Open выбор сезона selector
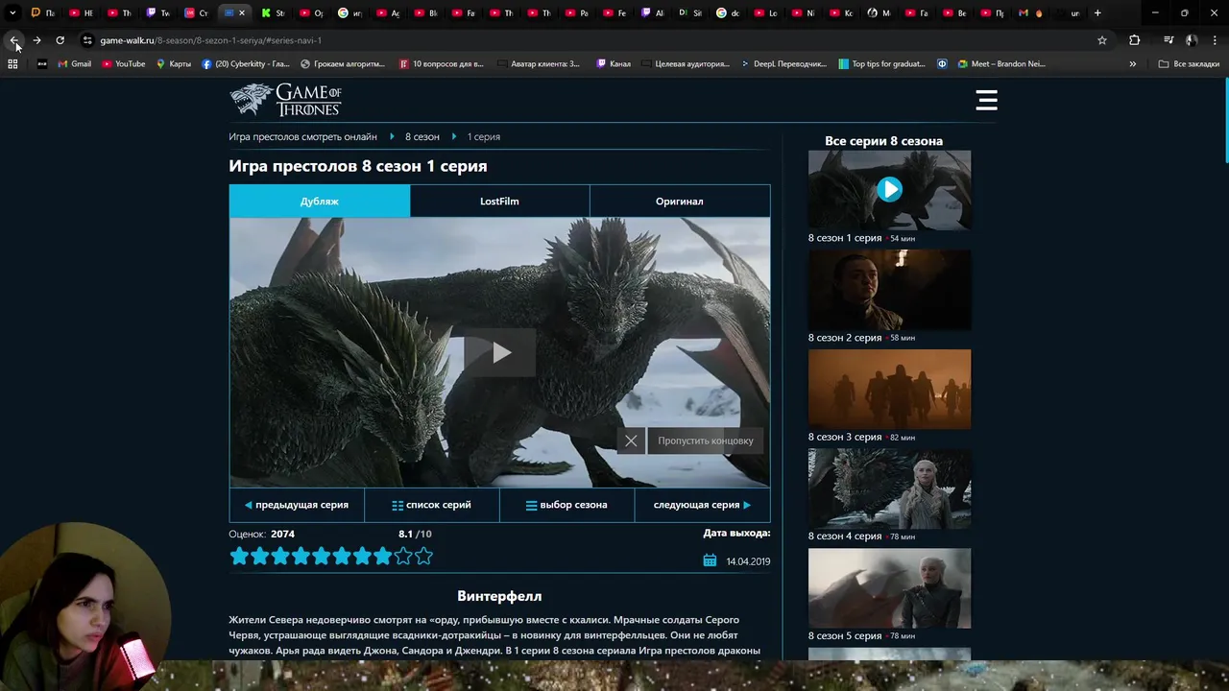The width and height of the screenshot is (1229, 691). (x=566, y=505)
